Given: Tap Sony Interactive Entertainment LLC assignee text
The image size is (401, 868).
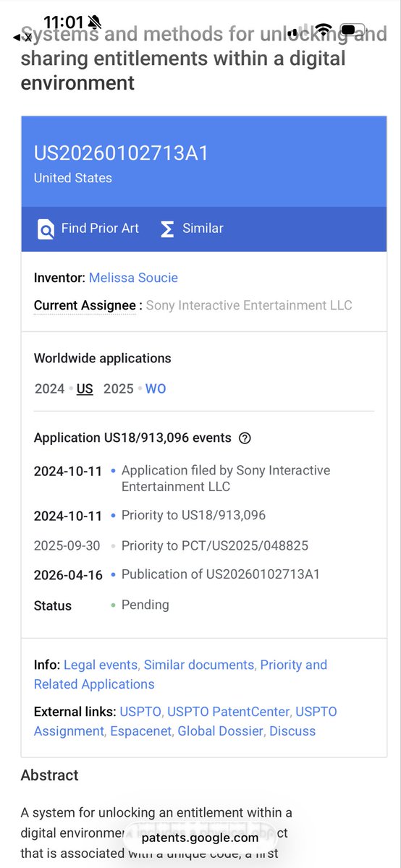Looking at the screenshot, I should click(x=249, y=305).
